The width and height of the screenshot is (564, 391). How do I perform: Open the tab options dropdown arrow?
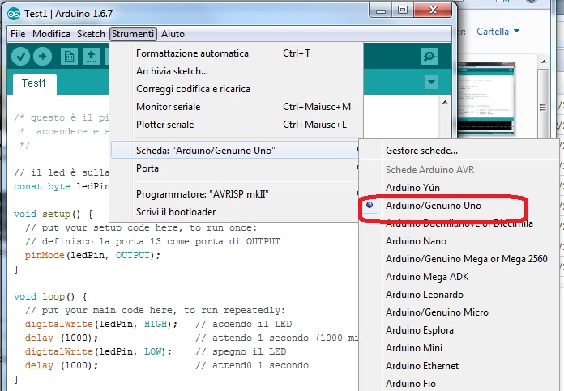431,83
